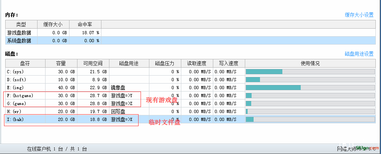
Task: Click the I: disk usage bar
Action: click(x=310, y=119)
